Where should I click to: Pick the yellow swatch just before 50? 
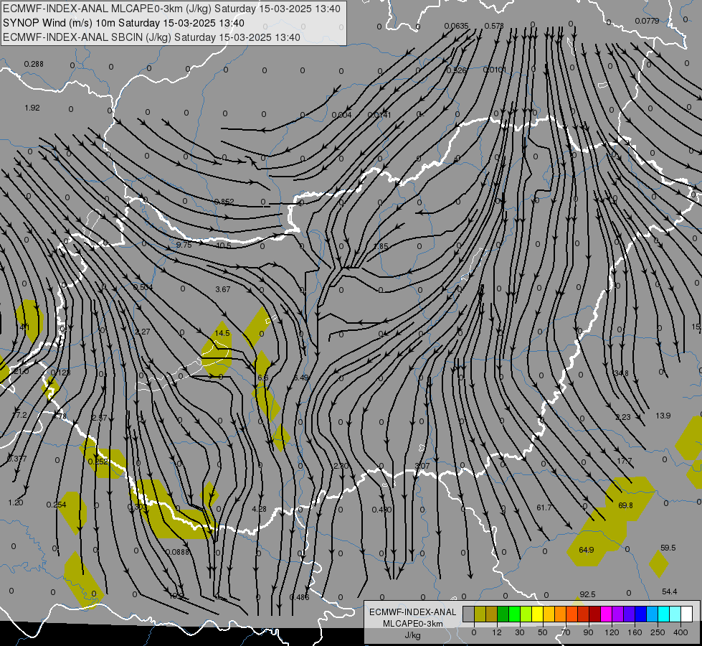click(537, 614)
